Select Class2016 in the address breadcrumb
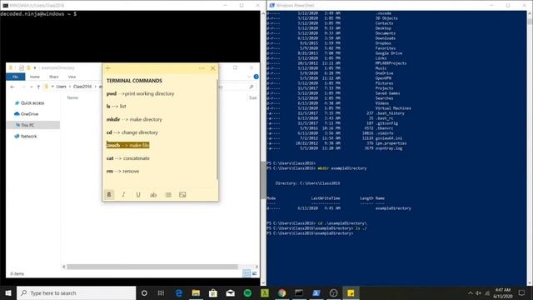The width and height of the screenshot is (533, 300). click(82, 87)
